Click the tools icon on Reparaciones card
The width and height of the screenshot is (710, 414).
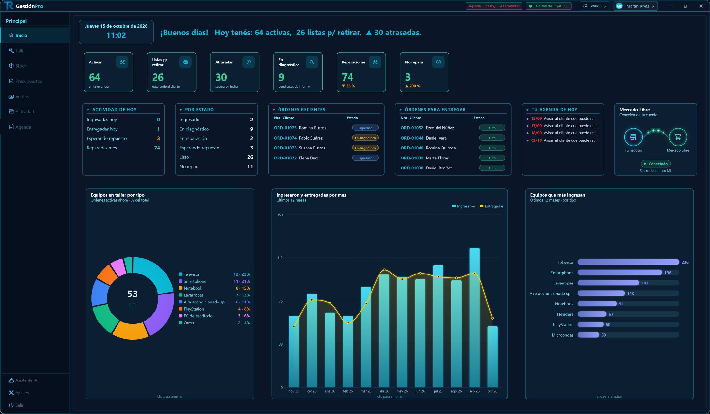(375, 62)
